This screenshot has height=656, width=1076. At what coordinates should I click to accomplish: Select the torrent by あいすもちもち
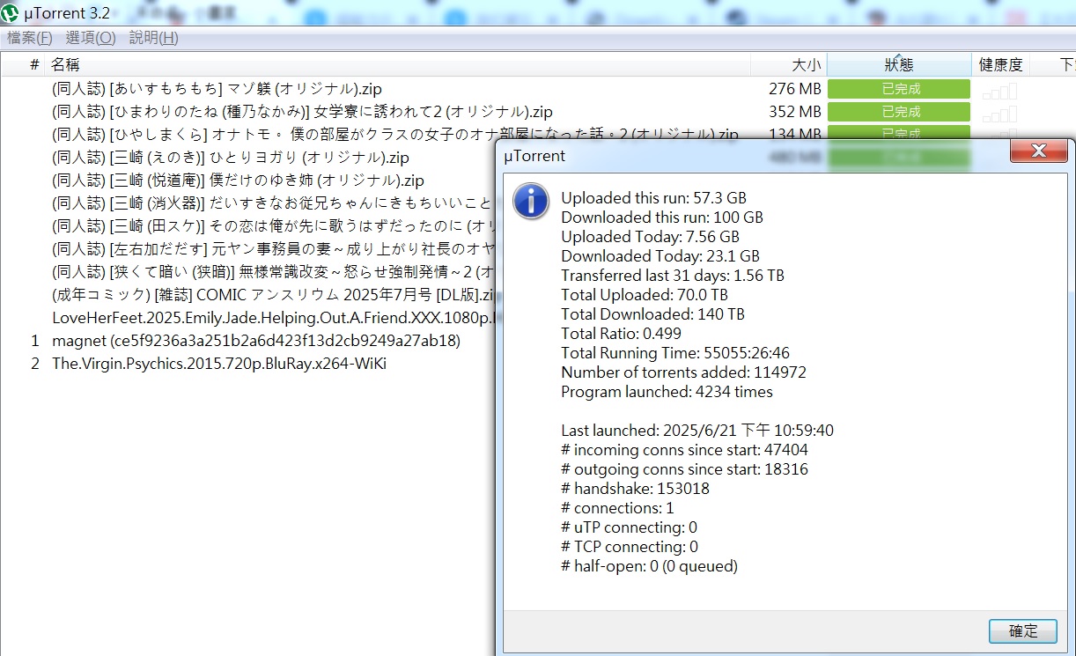[x=217, y=89]
